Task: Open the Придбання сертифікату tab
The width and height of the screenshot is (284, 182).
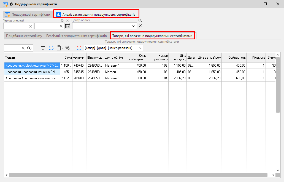Action: coord(24,36)
